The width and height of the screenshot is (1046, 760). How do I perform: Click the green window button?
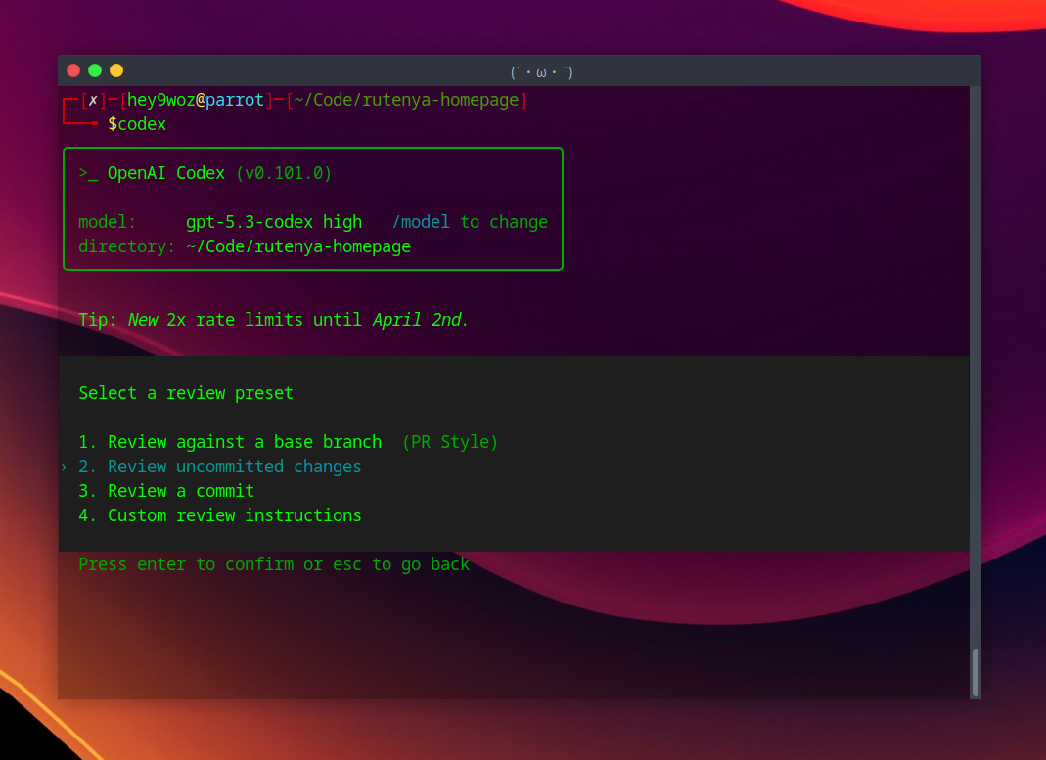point(95,70)
